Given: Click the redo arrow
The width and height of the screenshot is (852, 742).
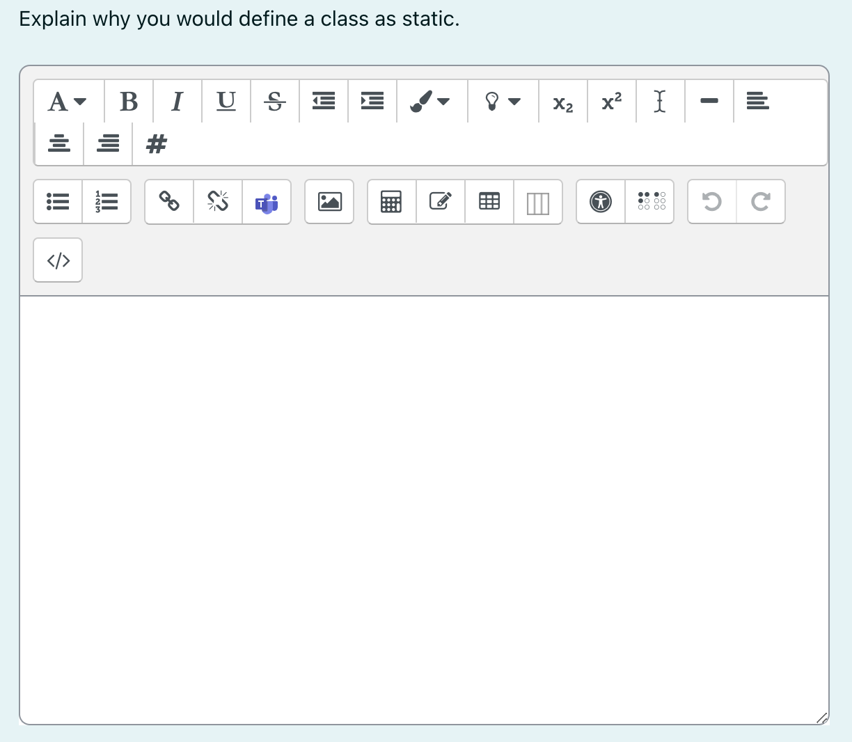Looking at the screenshot, I should pos(761,202).
